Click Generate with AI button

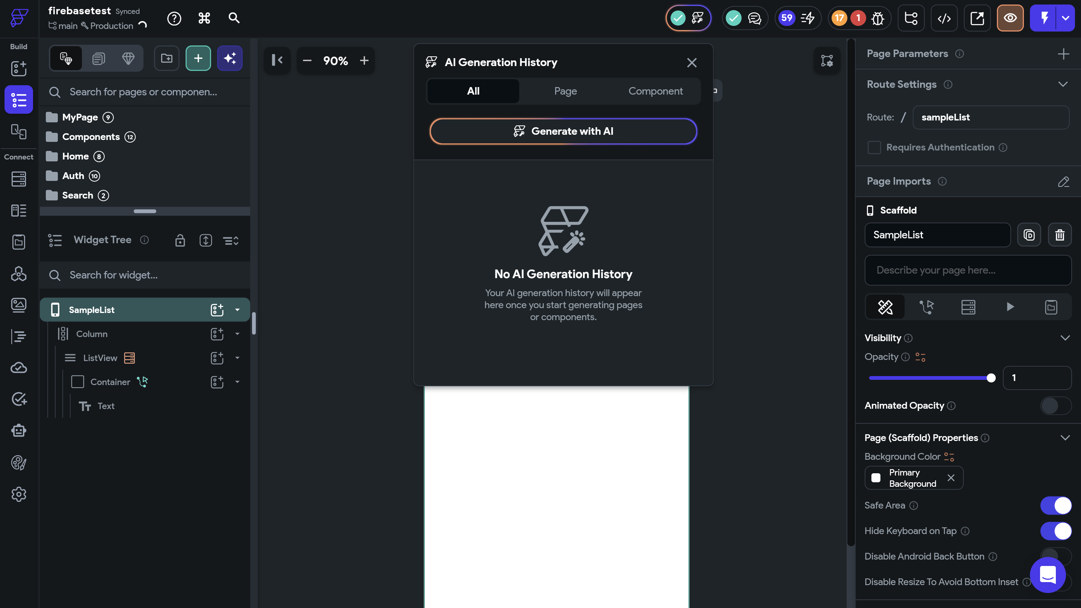click(x=563, y=131)
